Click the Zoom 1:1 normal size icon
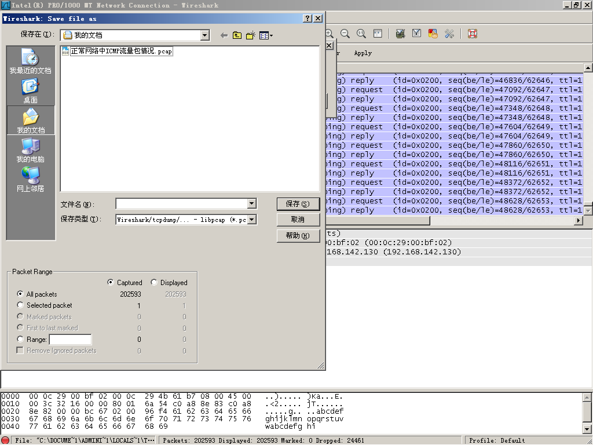 pos(361,34)
